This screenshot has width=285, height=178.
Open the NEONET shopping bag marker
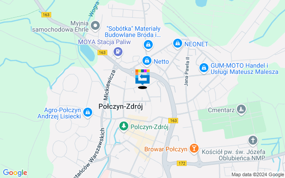(177, 44)
